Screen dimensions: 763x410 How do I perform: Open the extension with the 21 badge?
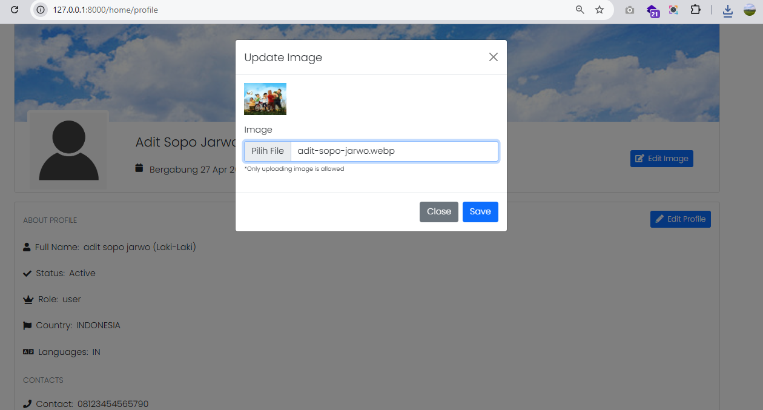[x=652, y=10]
